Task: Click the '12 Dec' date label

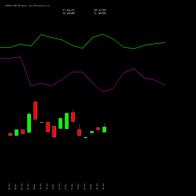Action: click(47, 187)
